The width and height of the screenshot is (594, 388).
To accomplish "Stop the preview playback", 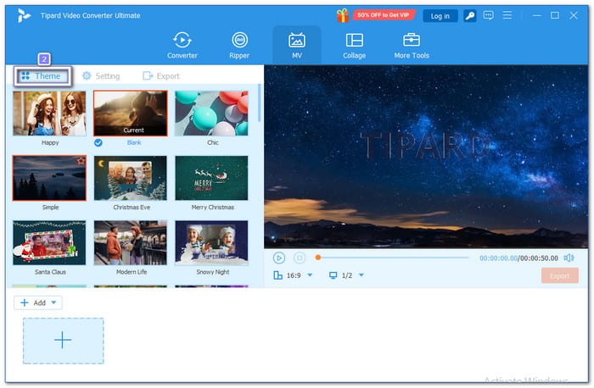I will click(x=300, y=258).
